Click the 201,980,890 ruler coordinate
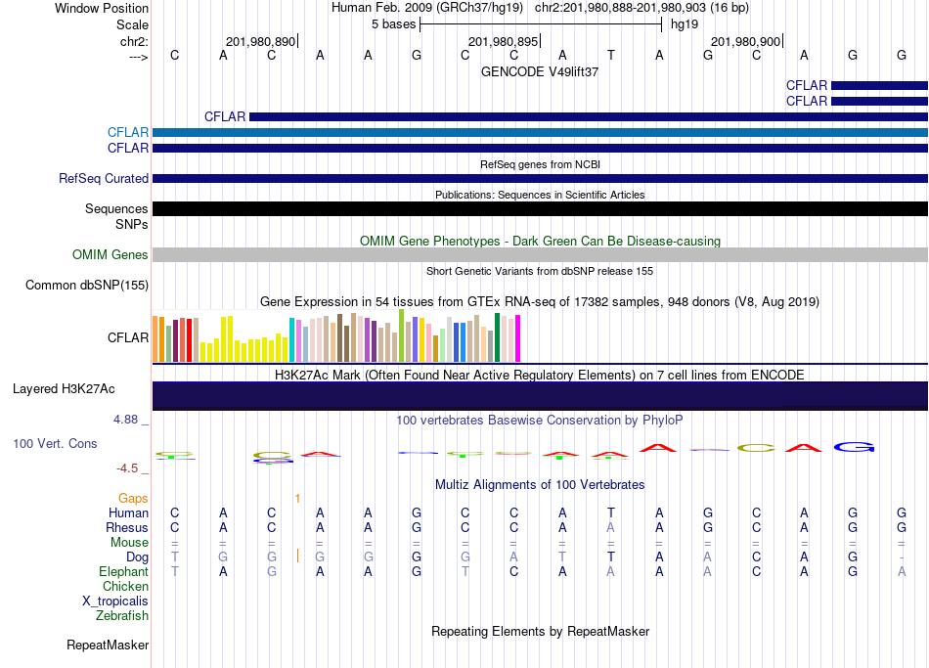 (261, 41)
